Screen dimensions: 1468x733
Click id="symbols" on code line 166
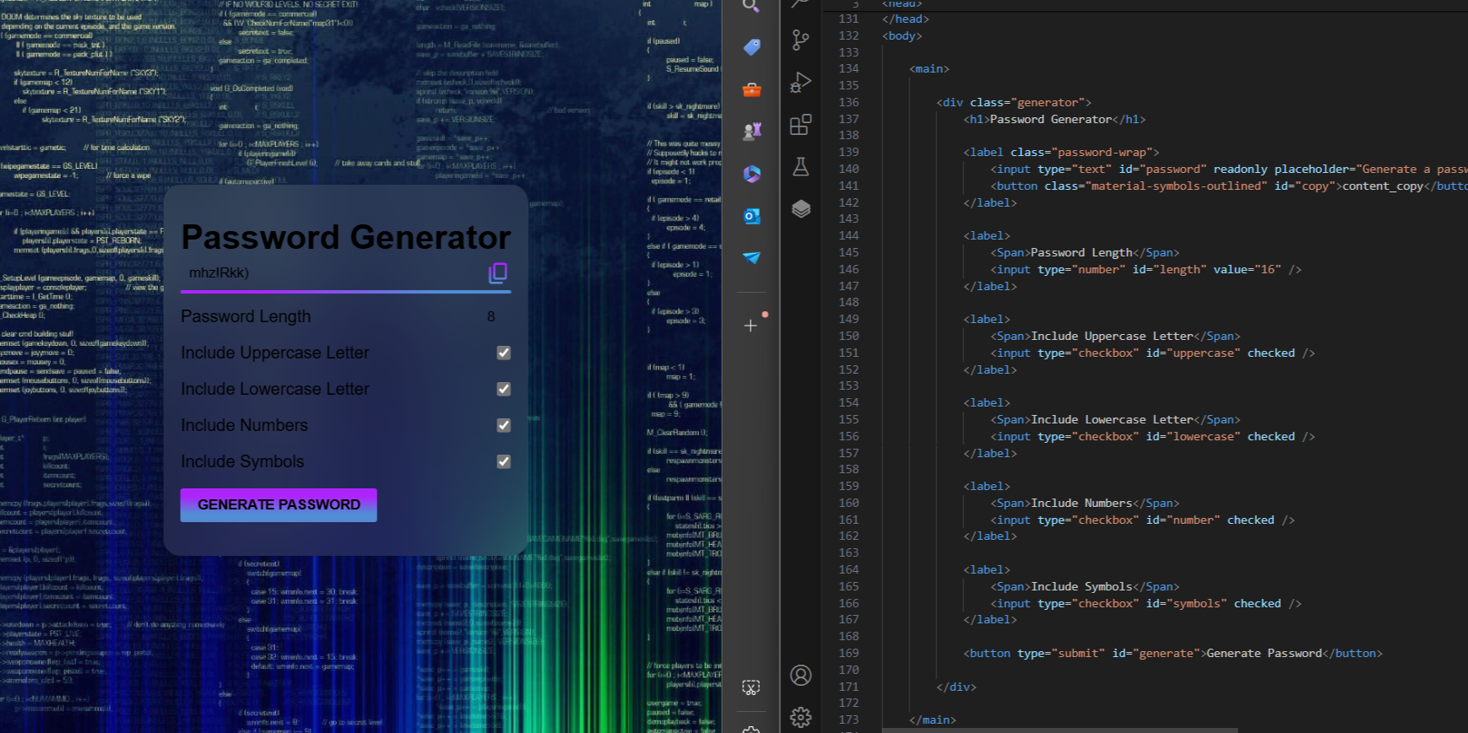click(1187, 603)
